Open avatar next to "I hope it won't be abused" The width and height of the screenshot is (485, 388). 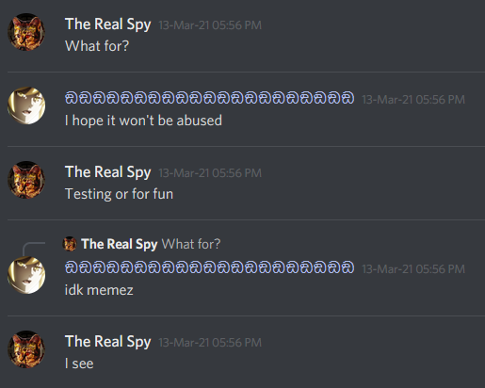[x=26, y=105]
